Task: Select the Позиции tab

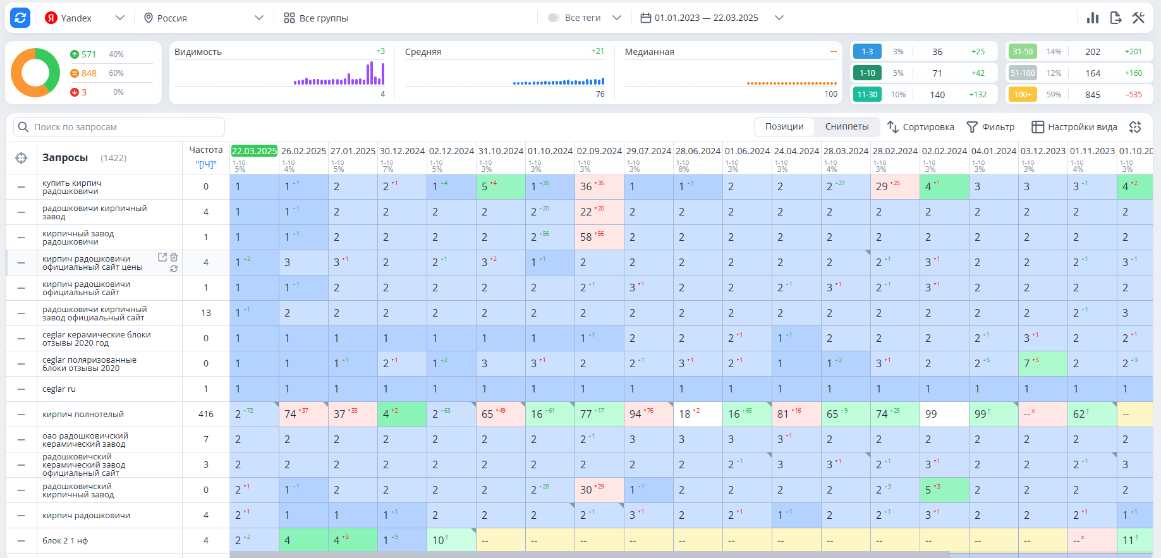Action: coord(784,127)
